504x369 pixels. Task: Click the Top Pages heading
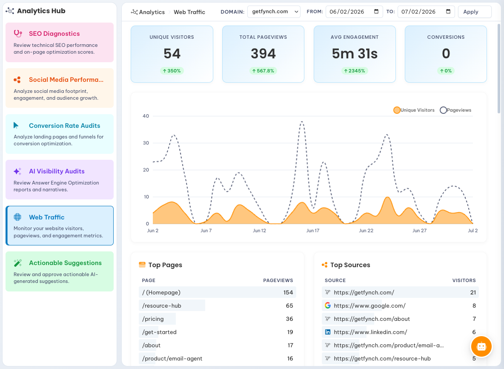[165, 265]
